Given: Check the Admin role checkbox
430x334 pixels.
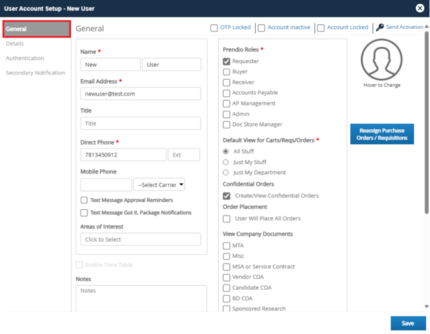Looking at the screenshot, I should pos(226,114).
